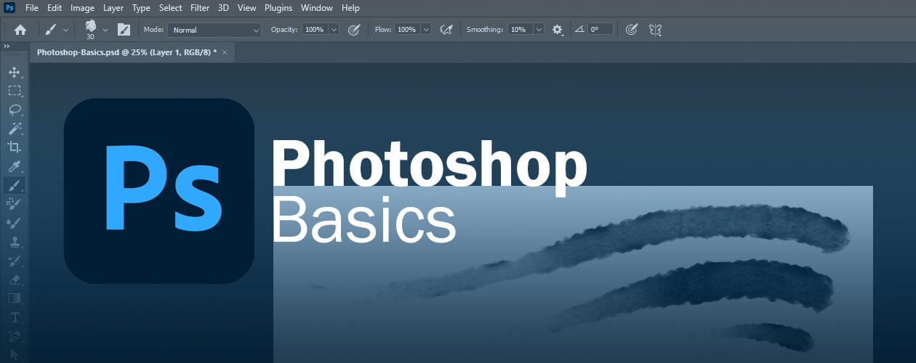Click the brush tool preset icon in options bar
Image resolution: width=916 pixels, height=363 pixels.
(x=51, y=30)
